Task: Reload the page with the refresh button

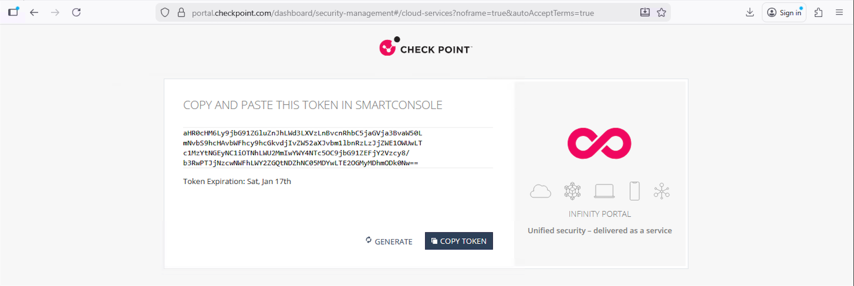Action: pos(77,12)
